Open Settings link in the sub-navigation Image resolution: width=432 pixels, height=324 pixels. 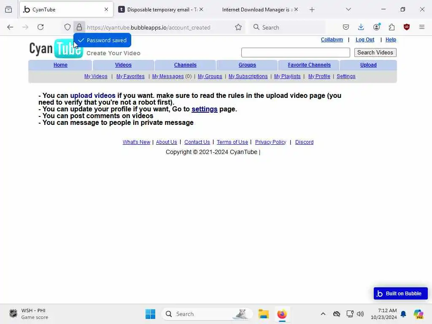[x=346, y=76]
